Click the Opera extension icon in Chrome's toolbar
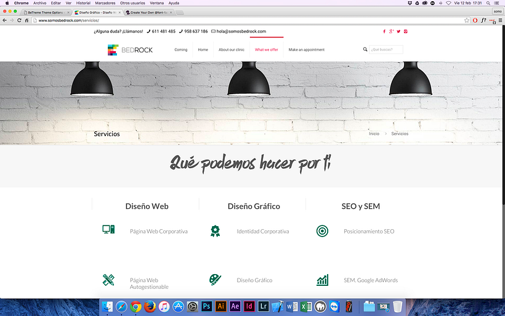 click(x=475, y=20)
